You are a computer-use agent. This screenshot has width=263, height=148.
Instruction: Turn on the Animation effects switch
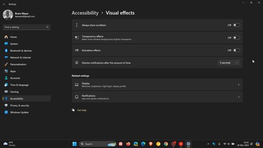tap(237, 50)
